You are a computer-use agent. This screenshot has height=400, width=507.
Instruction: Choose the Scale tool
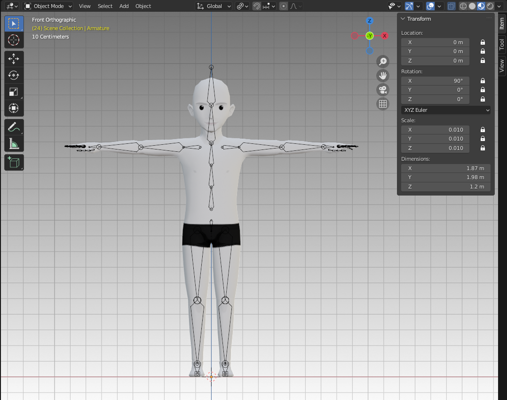pos(14,92)
